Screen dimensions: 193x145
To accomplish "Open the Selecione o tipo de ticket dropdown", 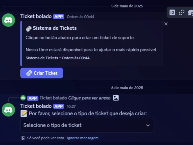I will [x=87, y=125].
